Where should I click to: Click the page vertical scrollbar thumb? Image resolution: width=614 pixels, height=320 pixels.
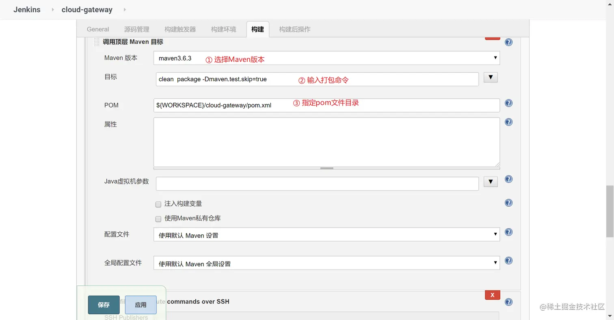[x=610, y=211]
